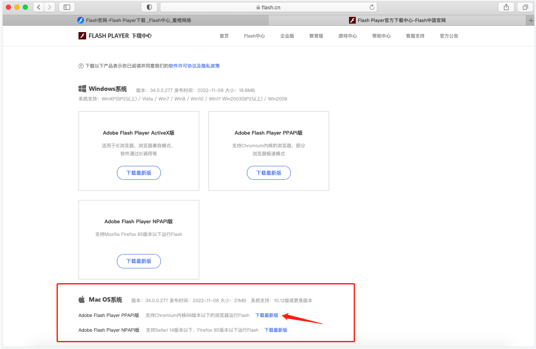Screen dimensions: 536x349
Task: Open the 首页 navigation item
Action: 224,36
